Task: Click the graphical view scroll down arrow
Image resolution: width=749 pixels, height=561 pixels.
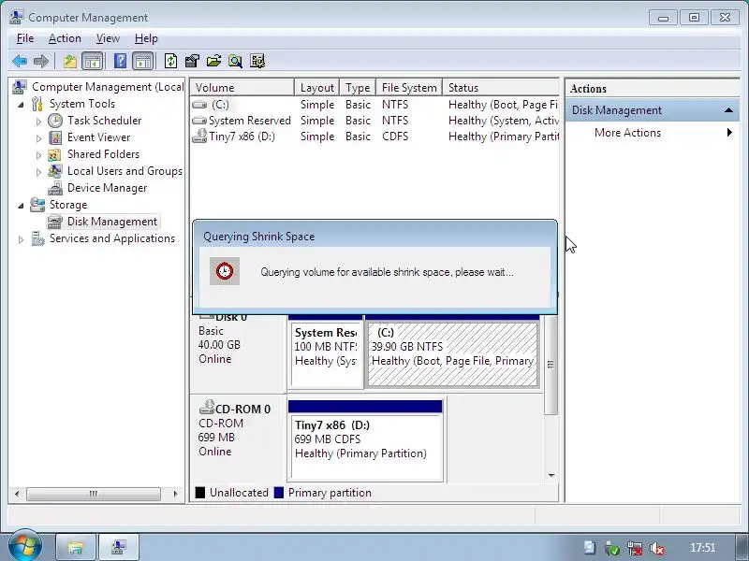Action: (x=551, y=476)
